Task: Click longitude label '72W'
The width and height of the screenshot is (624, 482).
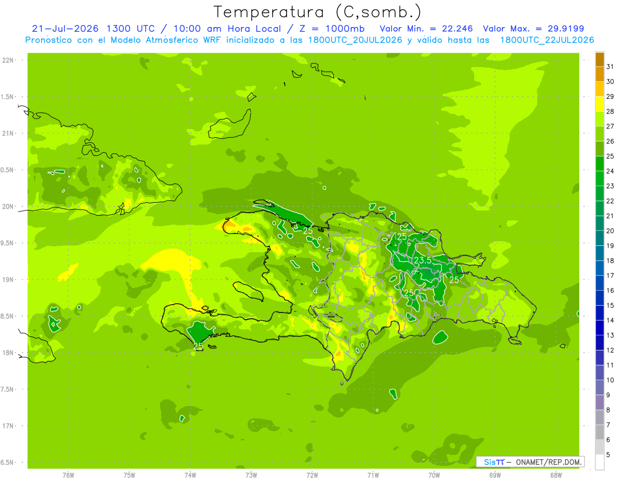Action: [312, 475]
